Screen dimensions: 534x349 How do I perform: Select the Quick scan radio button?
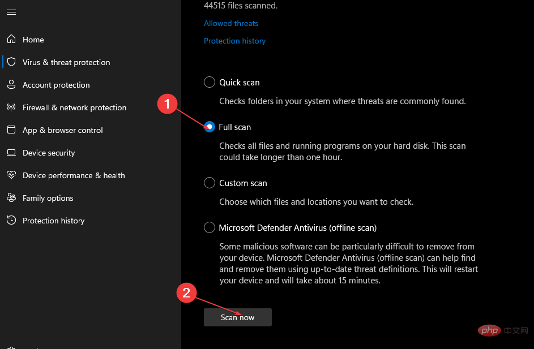[210, 82]
